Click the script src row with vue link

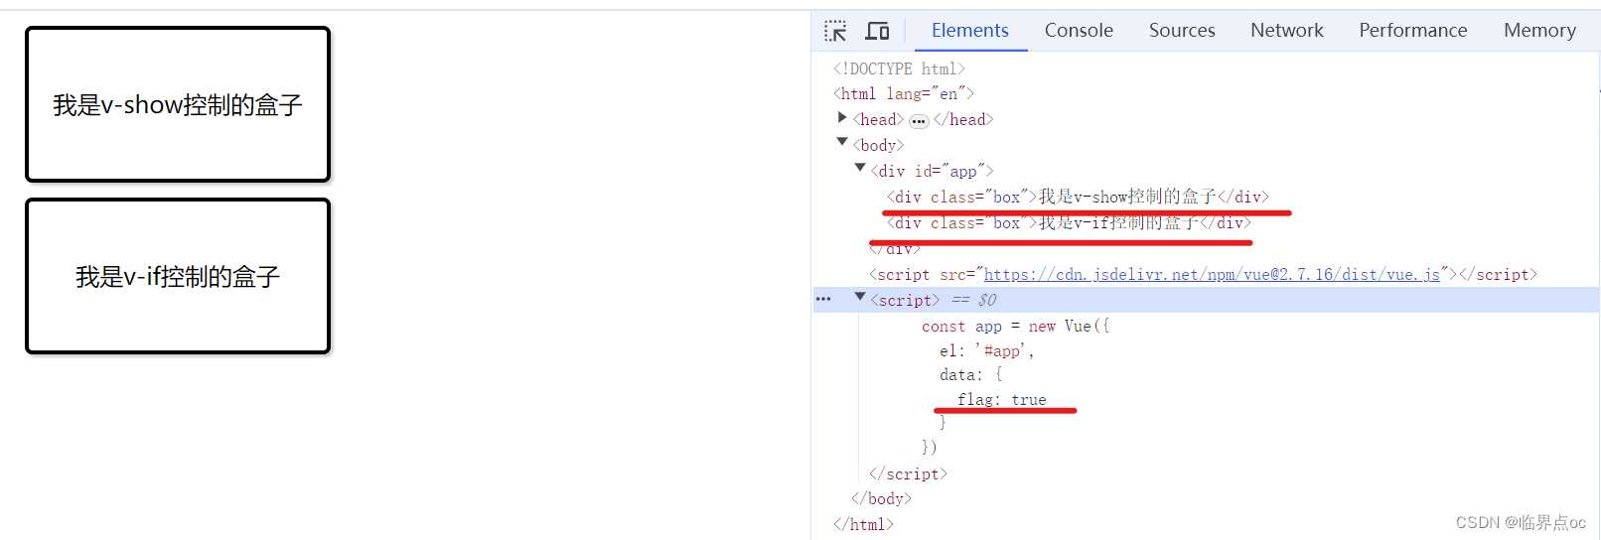point(1203,274)
